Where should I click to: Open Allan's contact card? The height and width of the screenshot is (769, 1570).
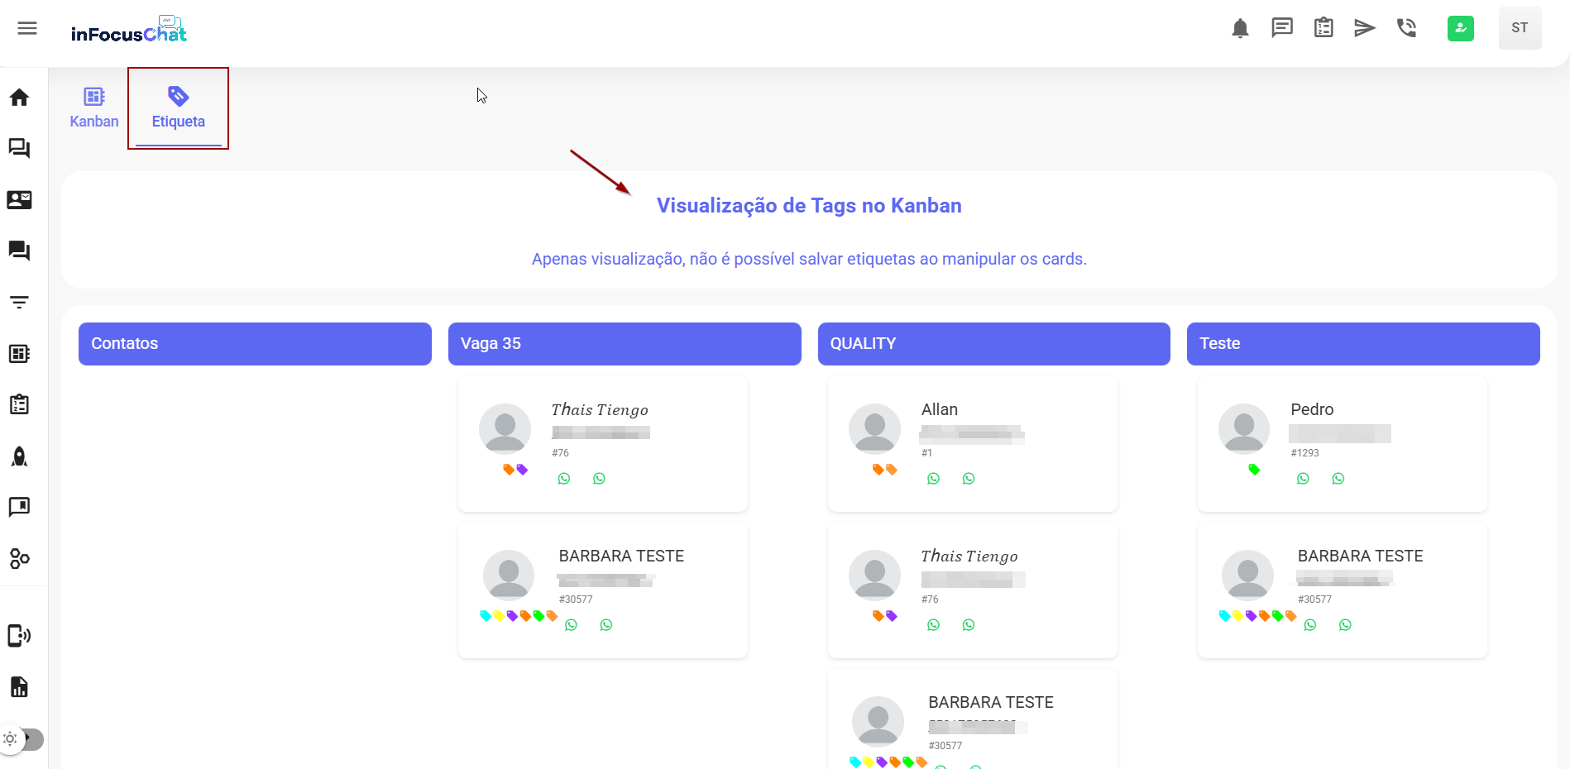click(x=972, y=443)
